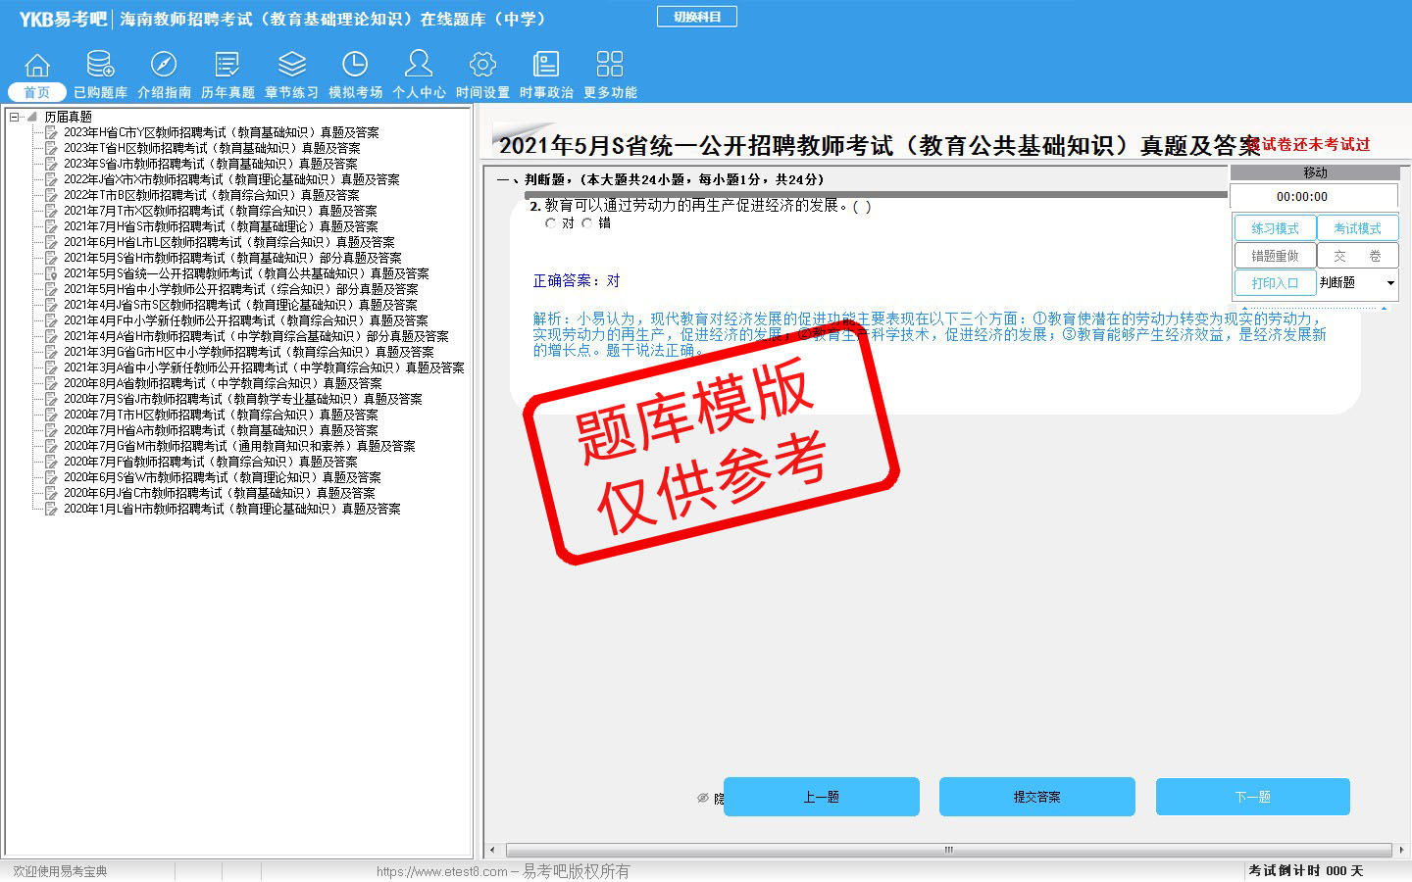Go to next question with 下一题

click(x=1252, y=797)
